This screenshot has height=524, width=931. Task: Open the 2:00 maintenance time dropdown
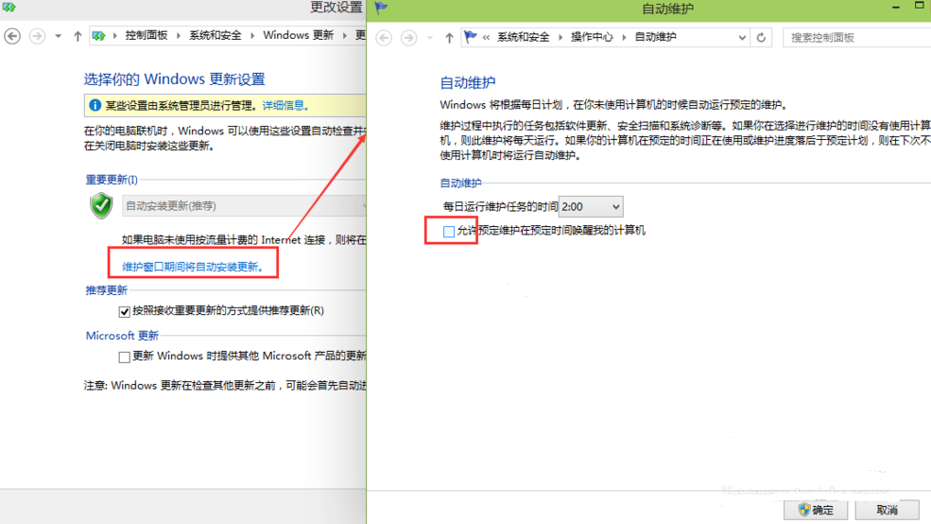(591, 206)
